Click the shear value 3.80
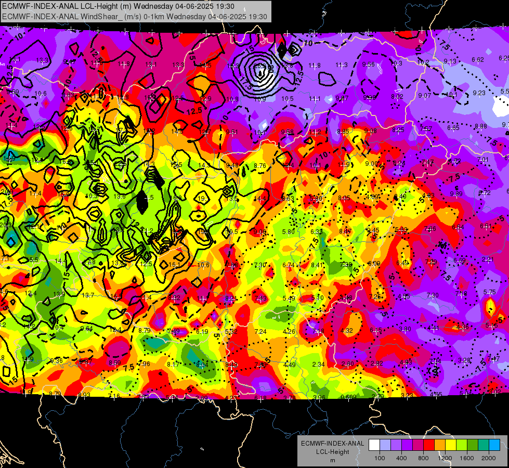The image size is (509, 468). pos(405,329)
